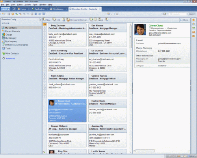197x158 pixels.
Task: Click the panel menu icon beside Brendan Crotty
Action: 40,19
